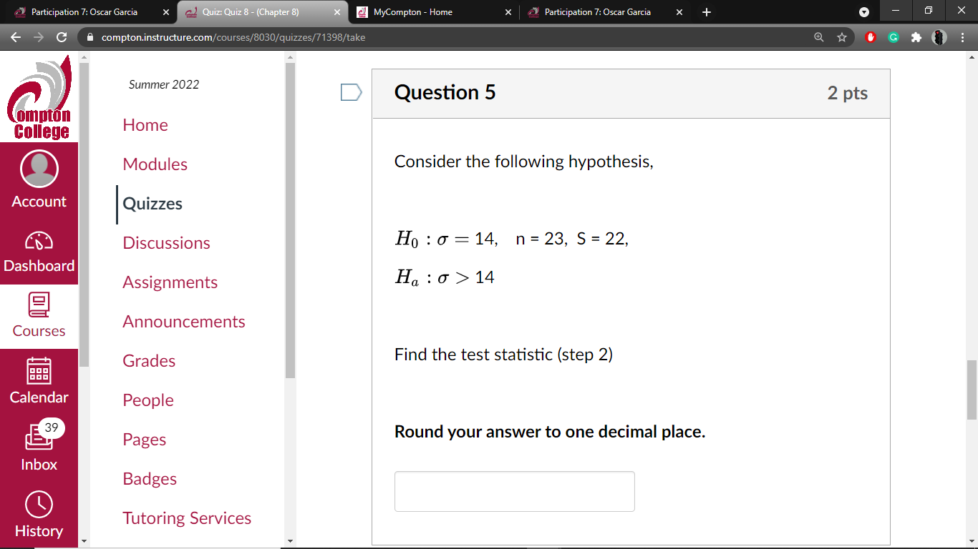The image size is (978, 549).
Task: Go to Tutoring Services
Action: (187, 518)
